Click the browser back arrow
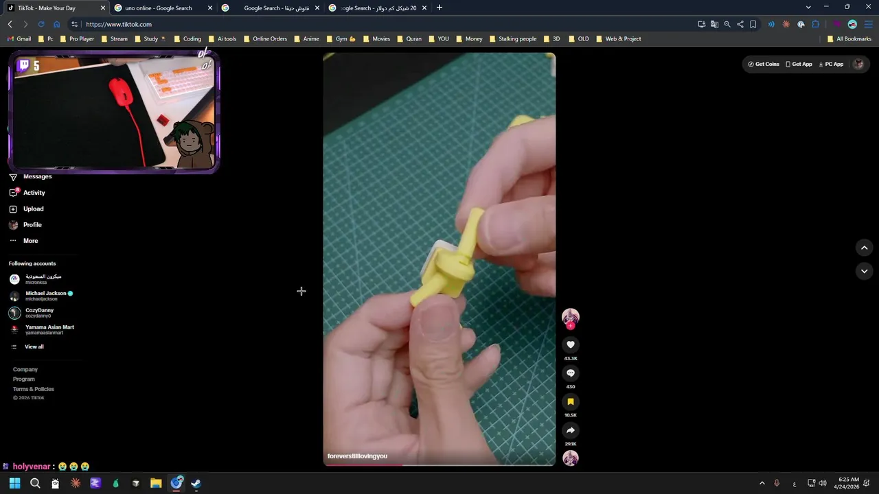Screen dimensions: 879x494 pyautogui.click(x=10, y=24)
